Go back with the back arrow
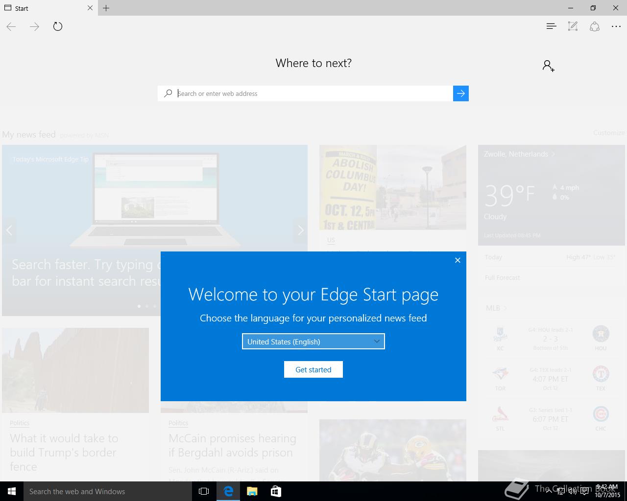Image resolution: width=627 pixels, height=501 pixels. tap(11, 27)
